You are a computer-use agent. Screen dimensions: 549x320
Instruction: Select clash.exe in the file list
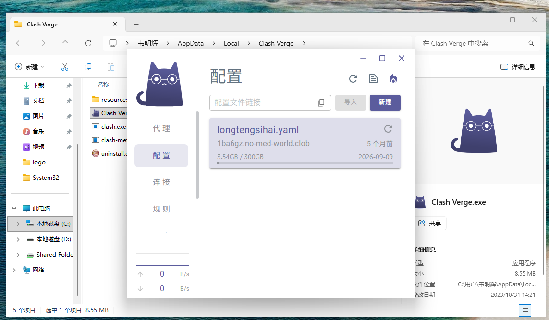pos(109,127)
